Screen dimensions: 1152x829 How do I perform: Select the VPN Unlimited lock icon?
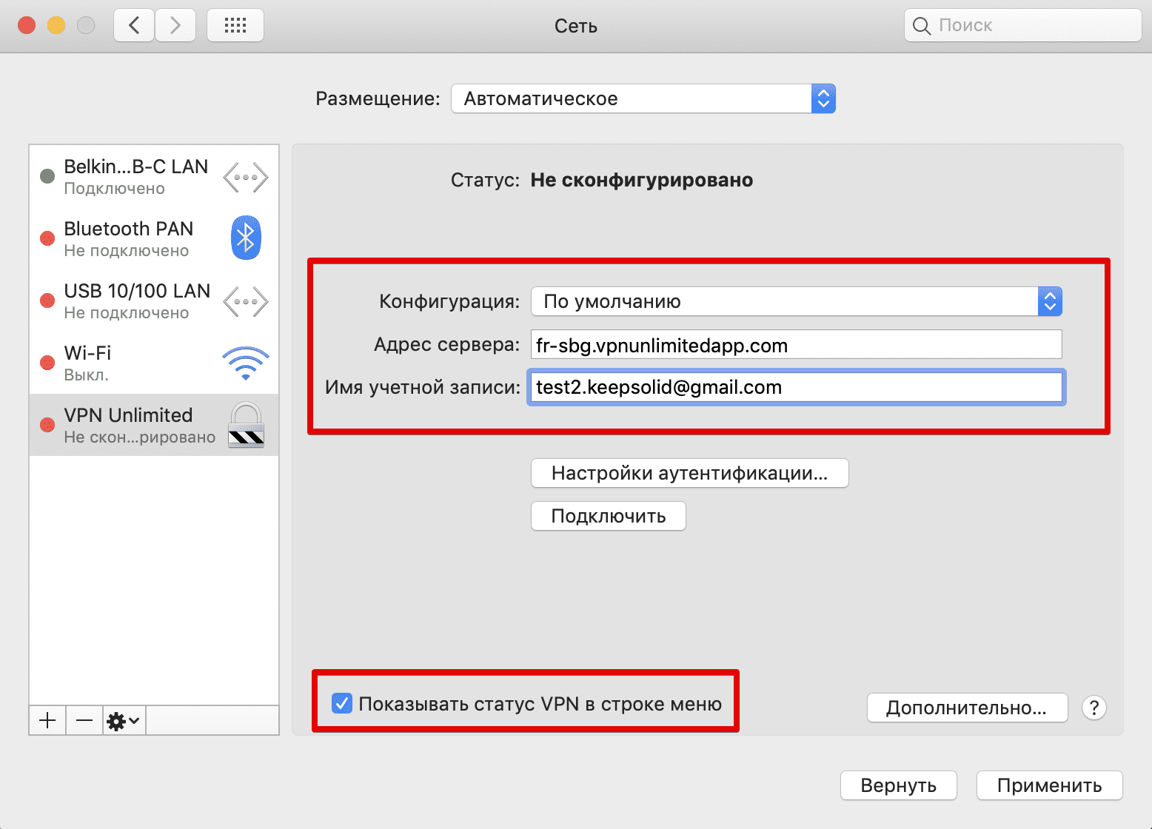point(247,425)
